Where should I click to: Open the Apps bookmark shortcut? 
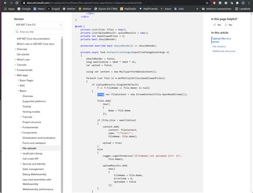[x=9, y=9]
